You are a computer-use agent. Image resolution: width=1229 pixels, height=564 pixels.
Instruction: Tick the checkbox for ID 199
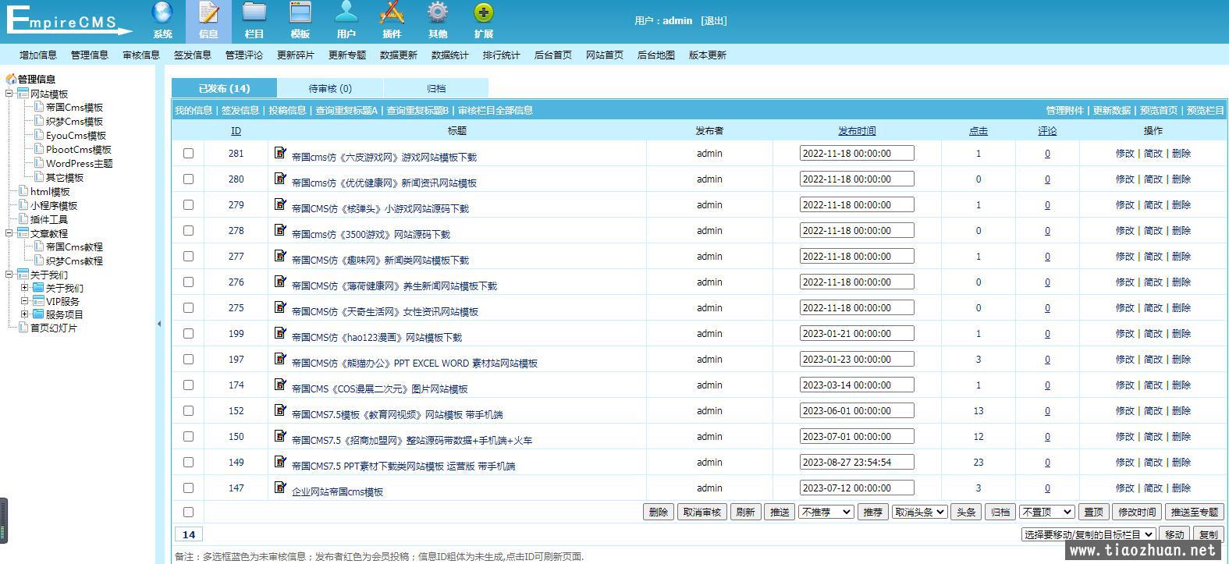point(188,334)
